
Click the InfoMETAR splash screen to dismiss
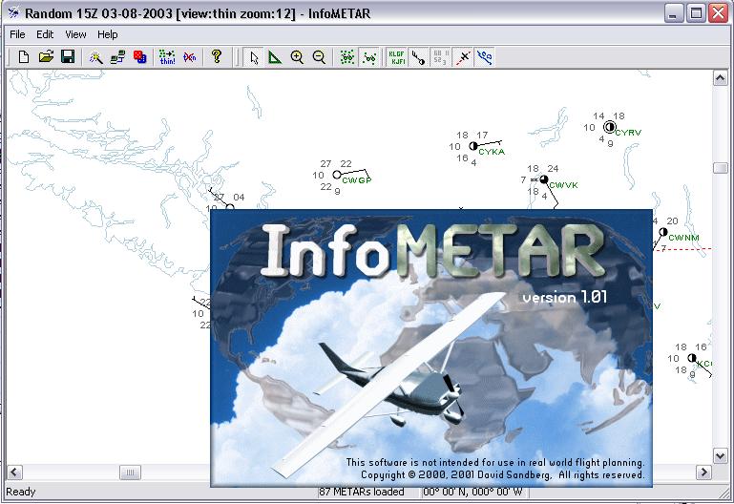[431, 348]
